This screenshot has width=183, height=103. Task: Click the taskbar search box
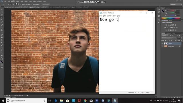coord(26,100)
